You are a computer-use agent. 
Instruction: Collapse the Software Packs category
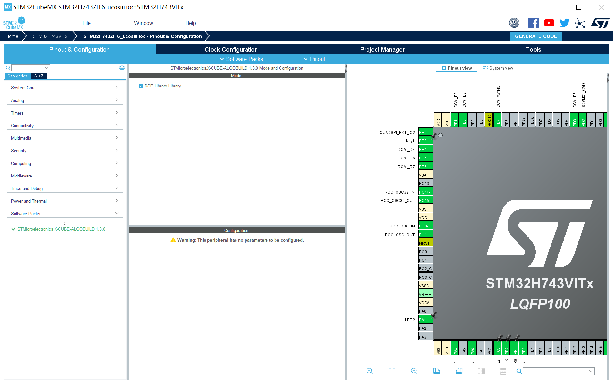(65, 214)
